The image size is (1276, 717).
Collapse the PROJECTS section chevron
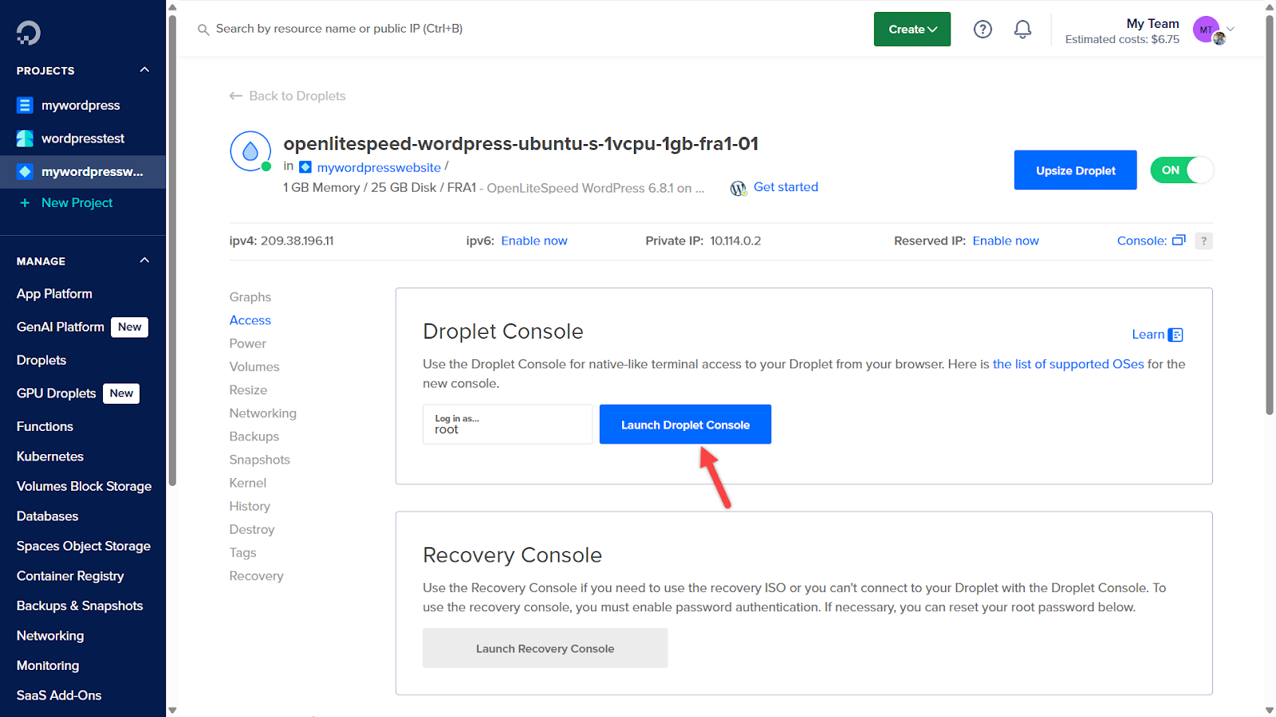(x=144, y=70)
